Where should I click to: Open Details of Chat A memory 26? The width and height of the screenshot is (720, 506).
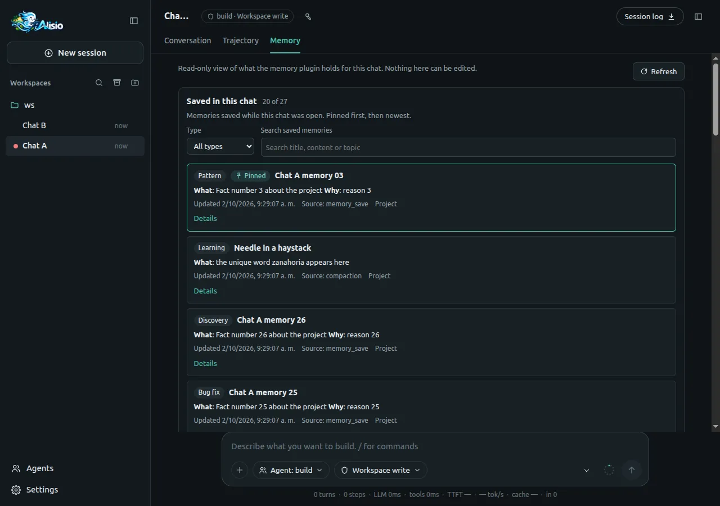coord(205,363)
